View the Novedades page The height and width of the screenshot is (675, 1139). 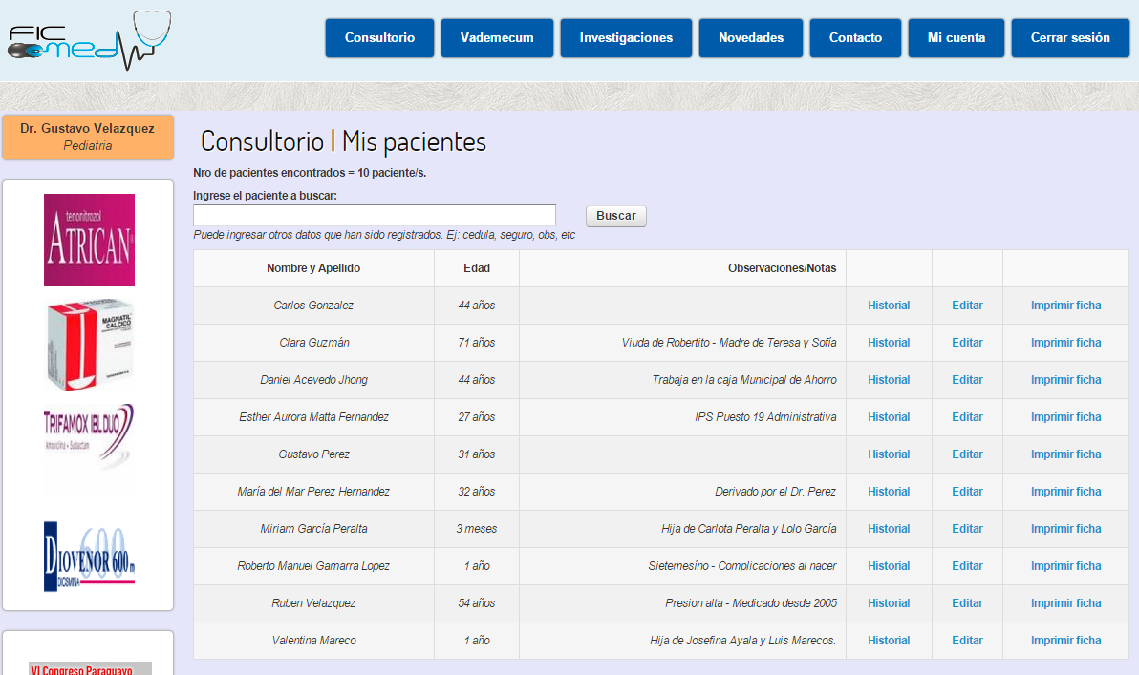click(x=750, y=38)
